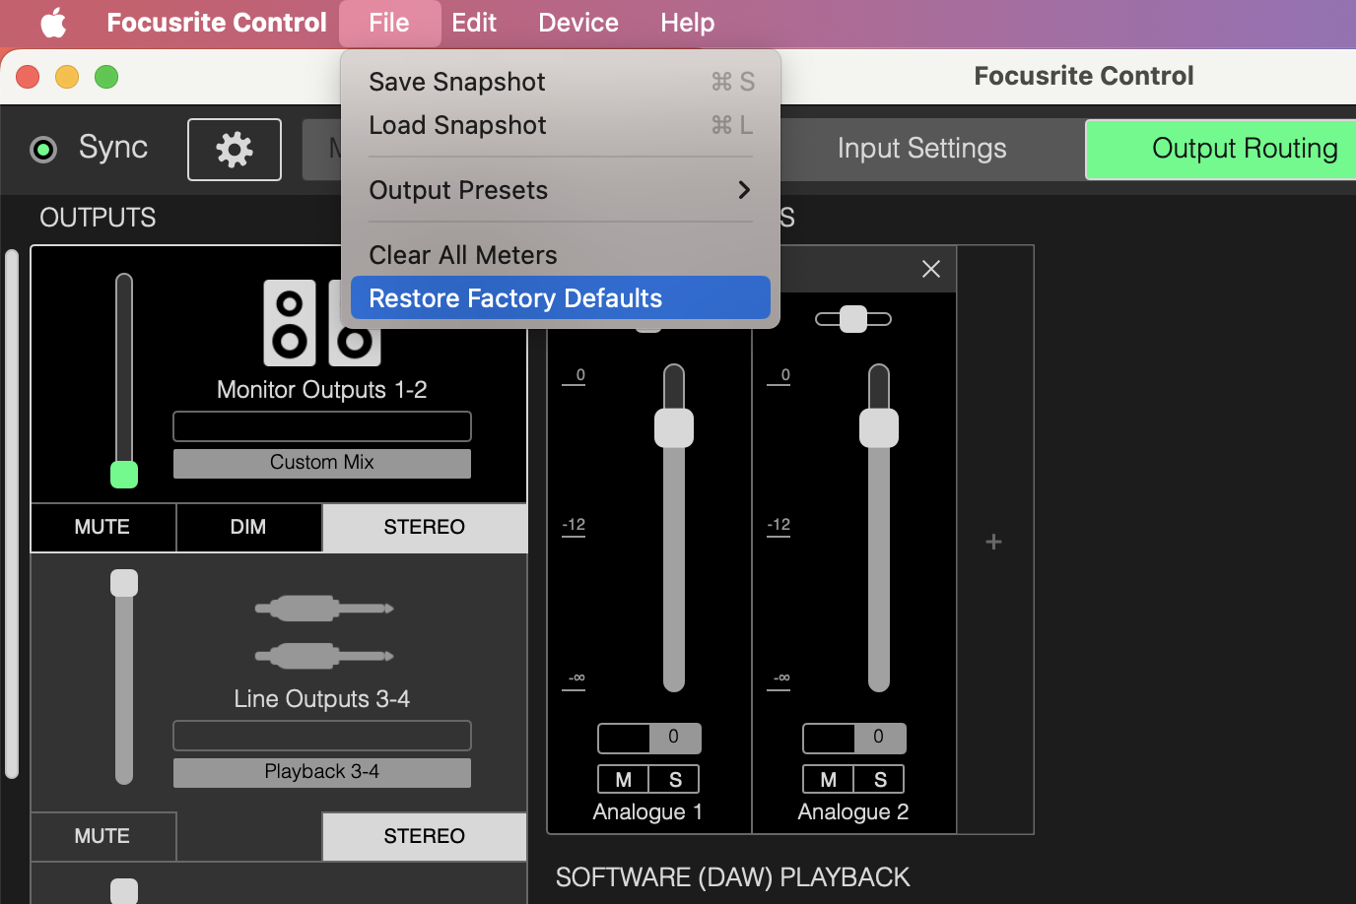Open the Focusrite Control app menu
This screenshot has height=904, width=1356.
[217, 23]
